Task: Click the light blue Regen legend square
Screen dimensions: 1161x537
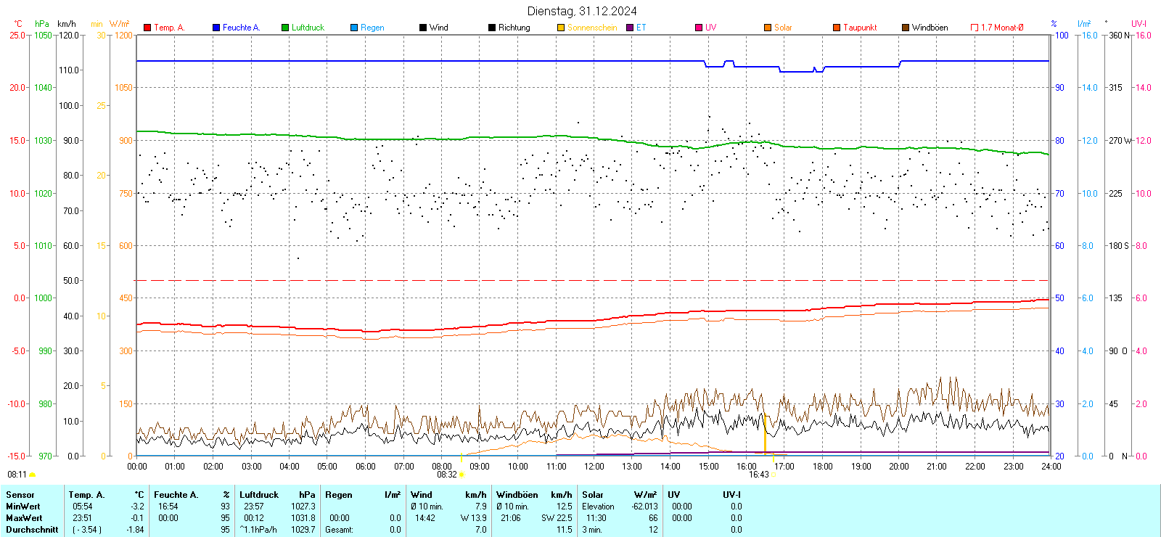Action: tap(354, 28)
